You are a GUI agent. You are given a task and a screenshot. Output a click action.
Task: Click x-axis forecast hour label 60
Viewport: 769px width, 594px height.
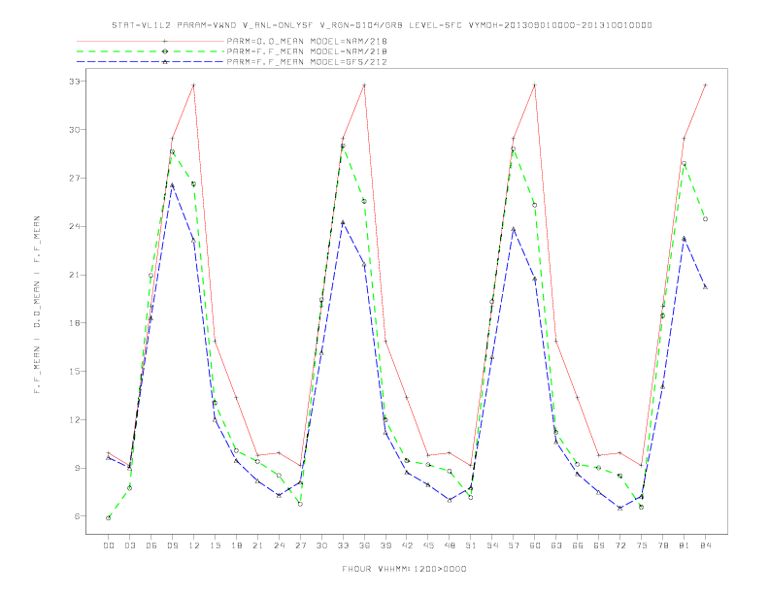click(x=535, y=545)
